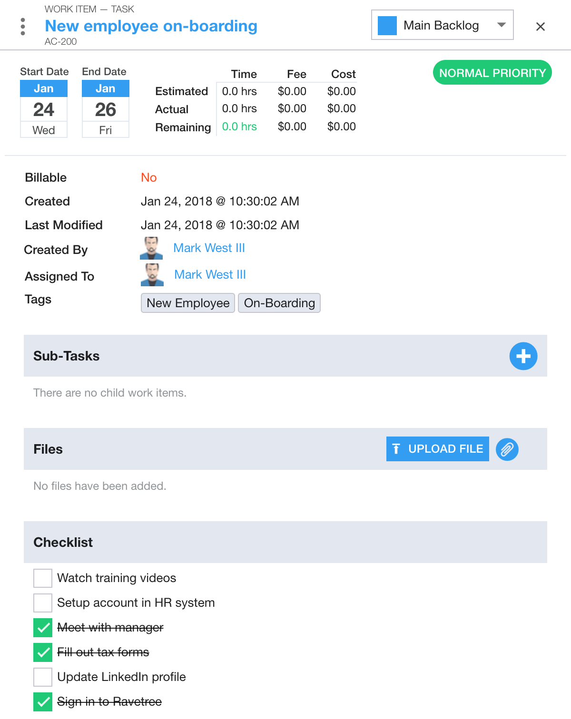Select the NORMAL PRIORITY badge
Screen dimensions: 571x719
(492, 73)
